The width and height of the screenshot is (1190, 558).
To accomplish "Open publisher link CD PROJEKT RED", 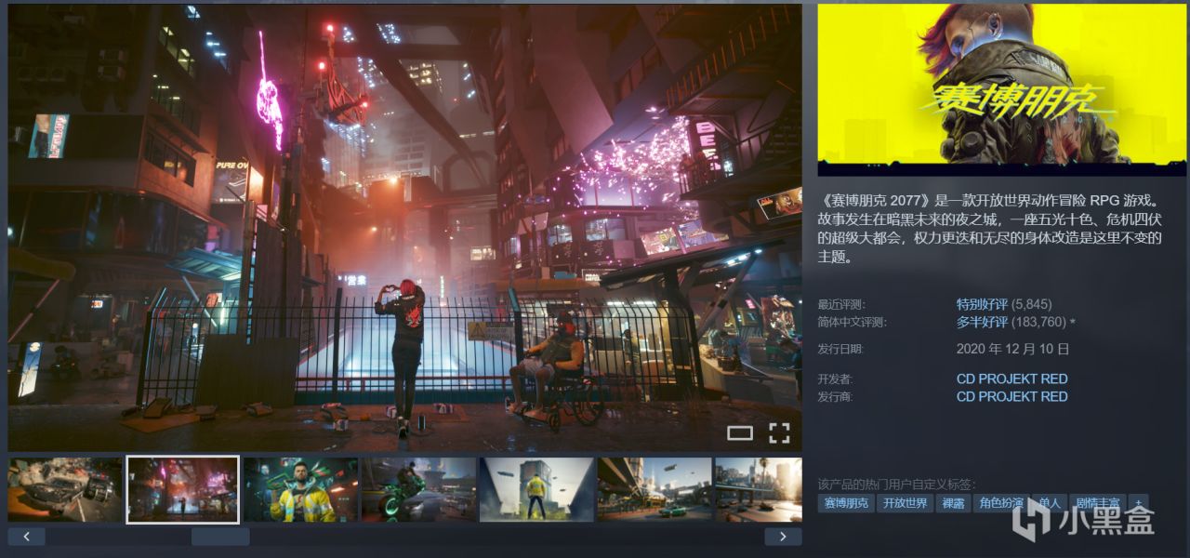I will 1011,396.
